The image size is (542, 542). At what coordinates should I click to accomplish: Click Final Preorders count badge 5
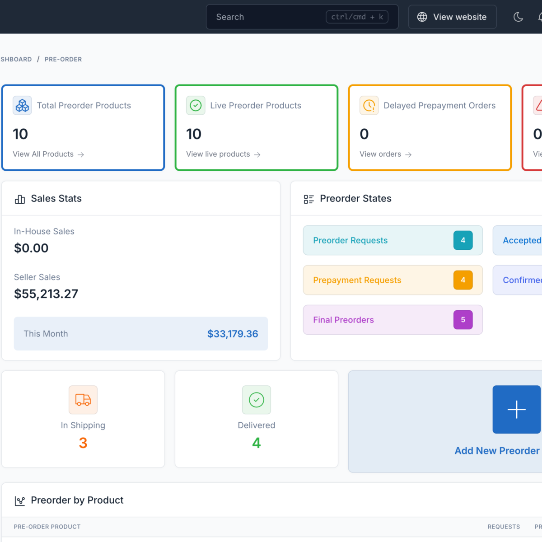pyautogui.click(x=463, y=320)
